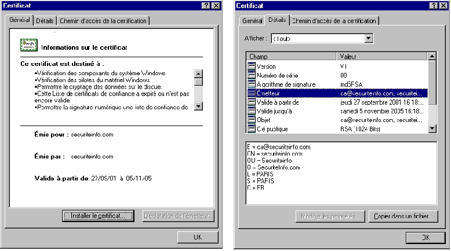This screenshot has height=251, width=451.
Task: Select the Numéro de série field icon
Action: coord(251,75)
